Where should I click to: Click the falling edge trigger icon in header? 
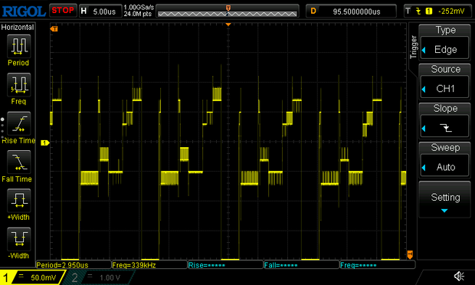point(418,11)
